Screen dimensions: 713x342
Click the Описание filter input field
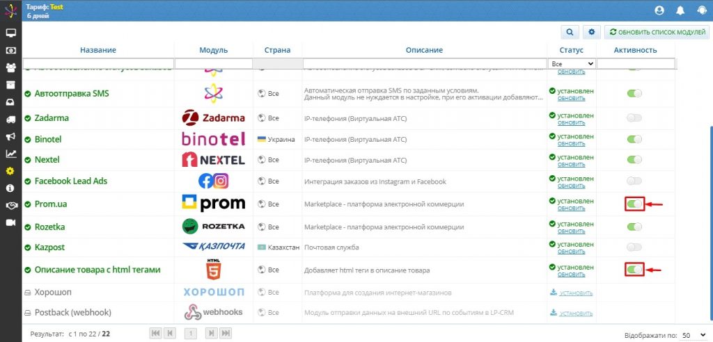[425, 63]
